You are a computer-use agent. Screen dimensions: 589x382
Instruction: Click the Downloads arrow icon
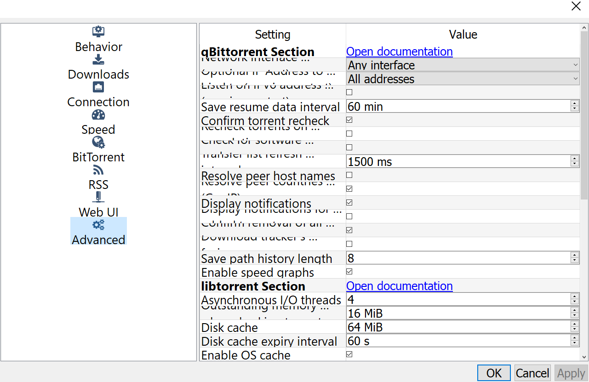98,59
